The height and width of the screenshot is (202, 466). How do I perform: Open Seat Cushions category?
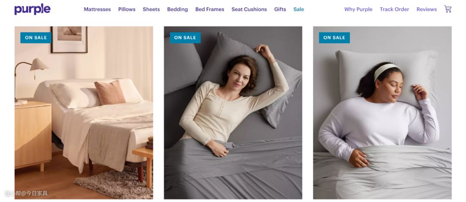click(249, 9)
